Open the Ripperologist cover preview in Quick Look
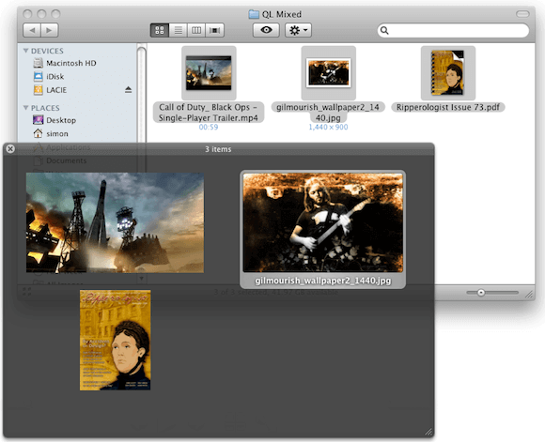The height and width of the screenshot is (442, 545). 115,341
